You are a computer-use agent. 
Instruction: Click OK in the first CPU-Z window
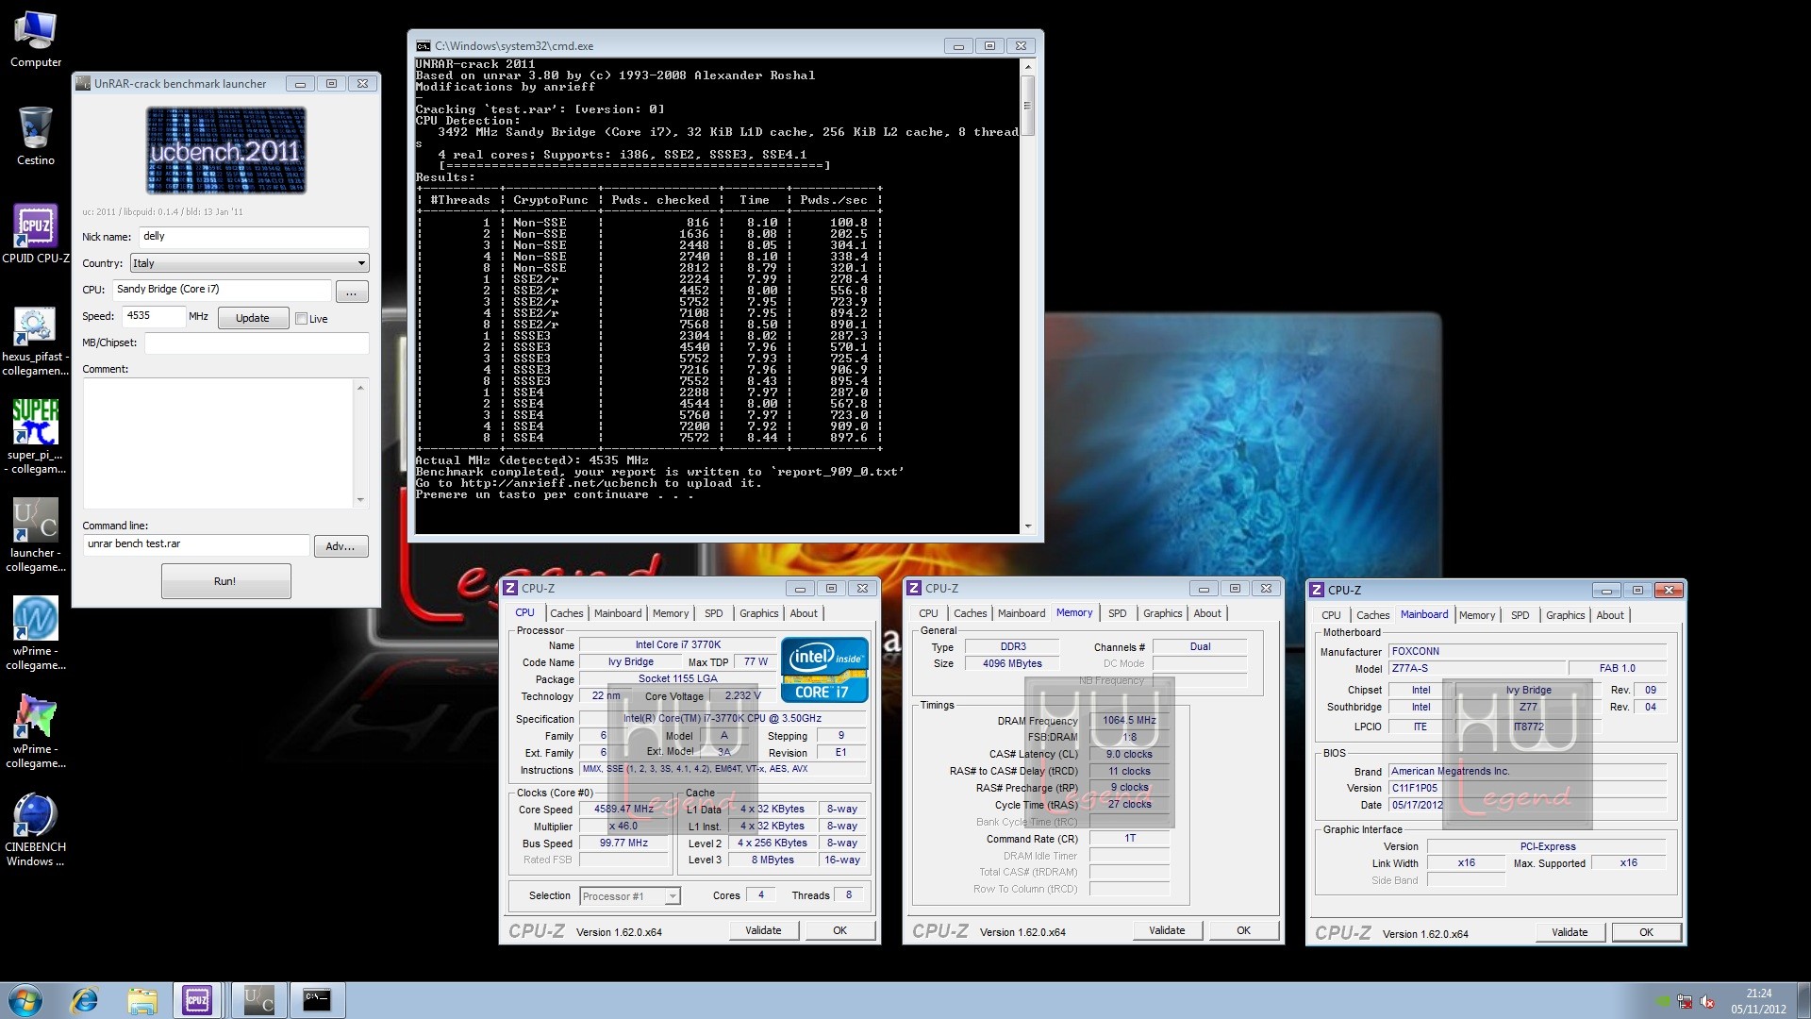pos(839,930)
